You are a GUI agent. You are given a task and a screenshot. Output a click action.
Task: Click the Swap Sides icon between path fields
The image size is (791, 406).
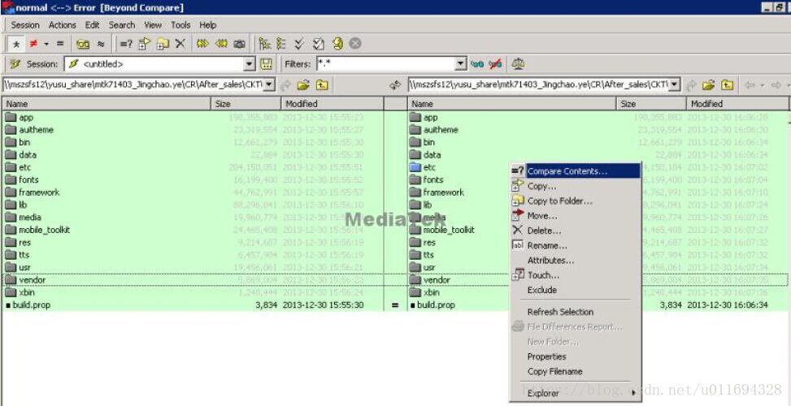coord(395,85)
